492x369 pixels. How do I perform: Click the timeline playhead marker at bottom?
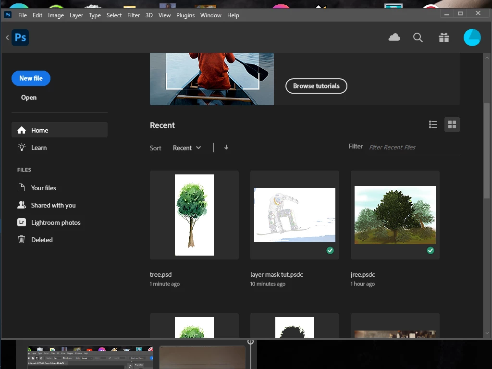pos(250,342)
